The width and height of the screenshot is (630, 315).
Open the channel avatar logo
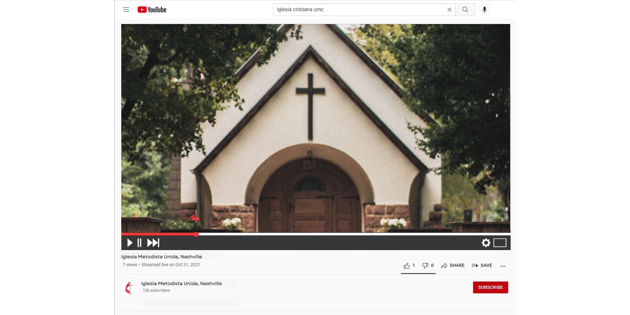130,288
